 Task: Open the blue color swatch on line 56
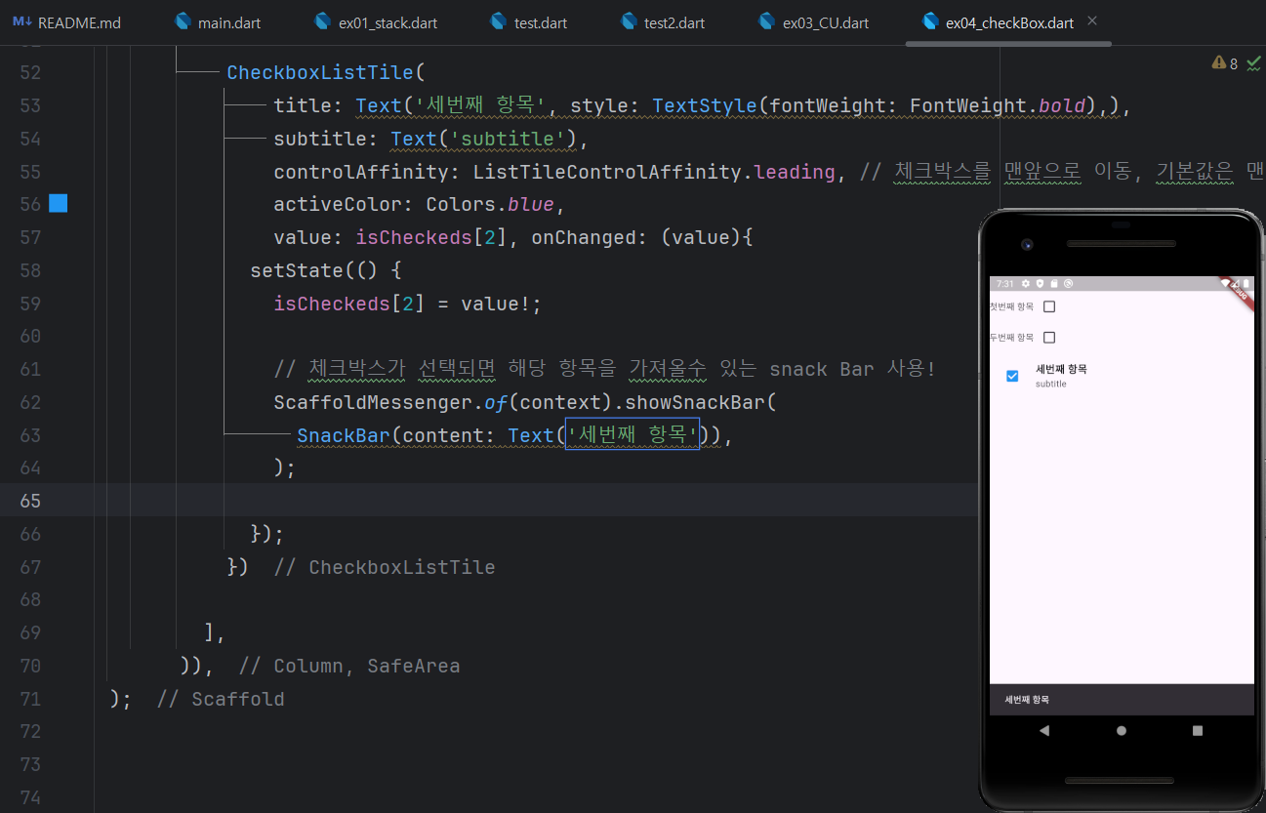59,203
